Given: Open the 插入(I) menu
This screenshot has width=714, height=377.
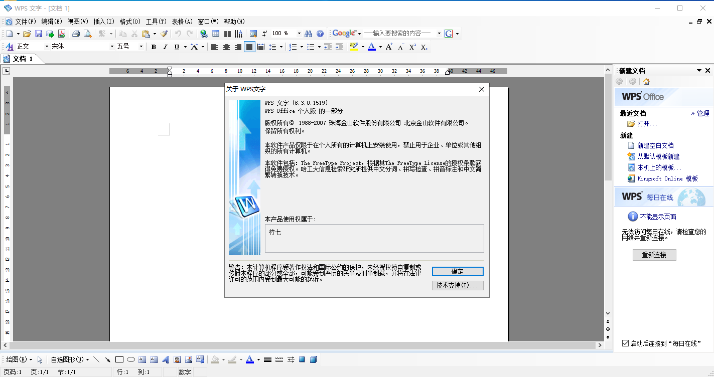Looking at the screenshot, I should (x=104, y=22).
